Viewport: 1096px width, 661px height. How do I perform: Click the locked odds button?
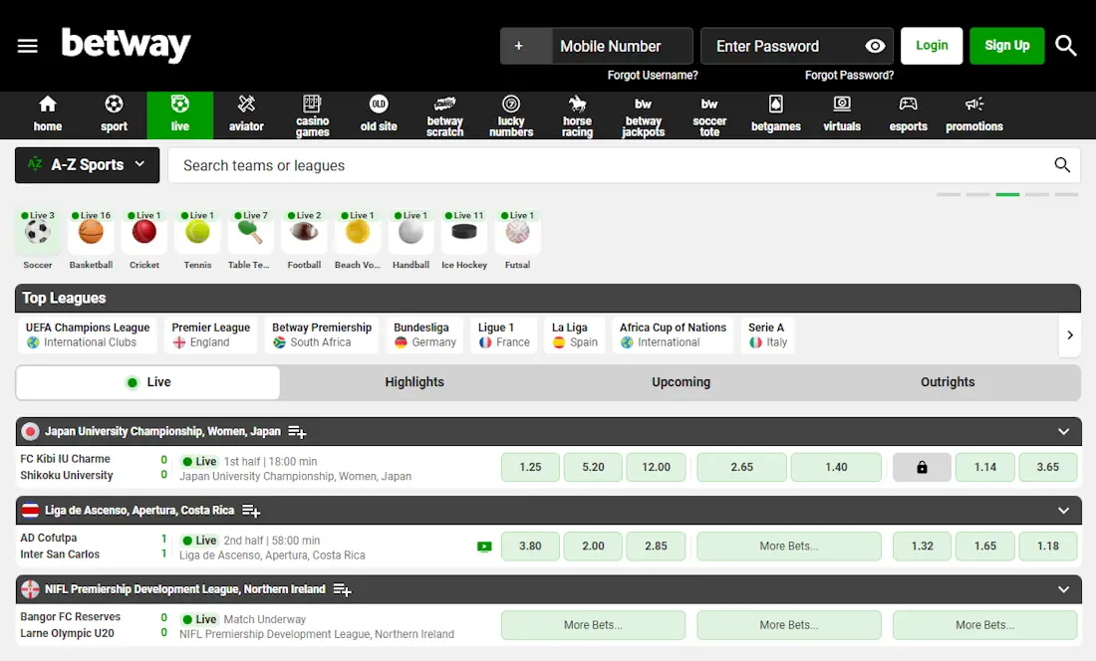pos(922,467)
